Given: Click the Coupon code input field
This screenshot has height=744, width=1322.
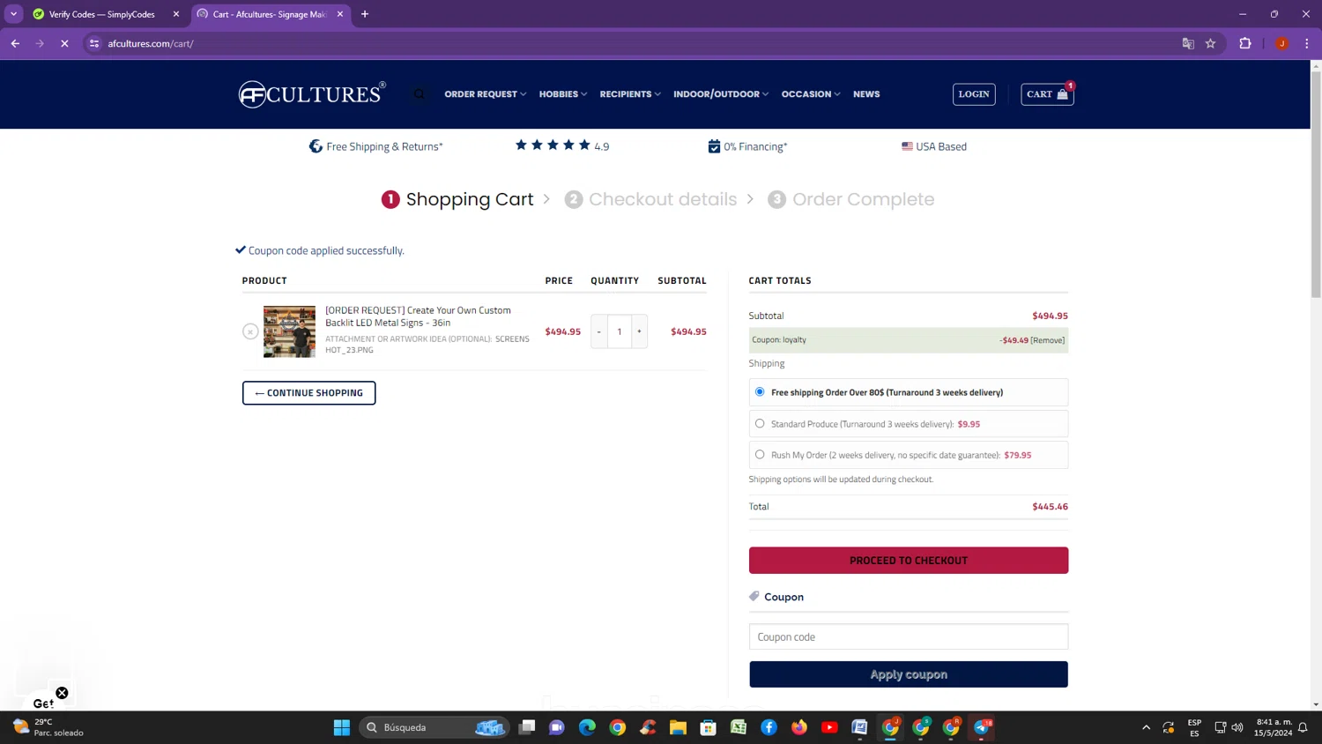Looking at the screenshot, I should pyautogui.click(x=909, y=636).
